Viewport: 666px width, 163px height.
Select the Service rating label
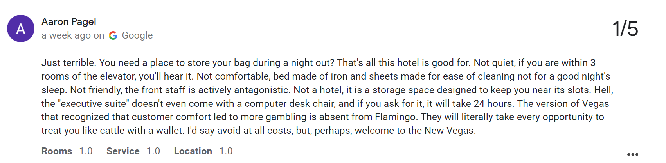click(x=123, y=151)
